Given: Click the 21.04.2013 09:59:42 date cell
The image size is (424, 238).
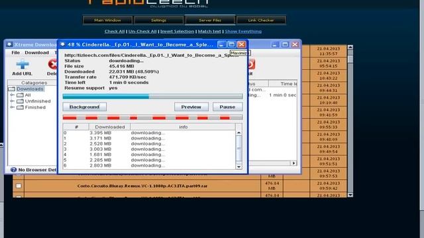Looking at the screenshot, I should (x=329, y=186).
